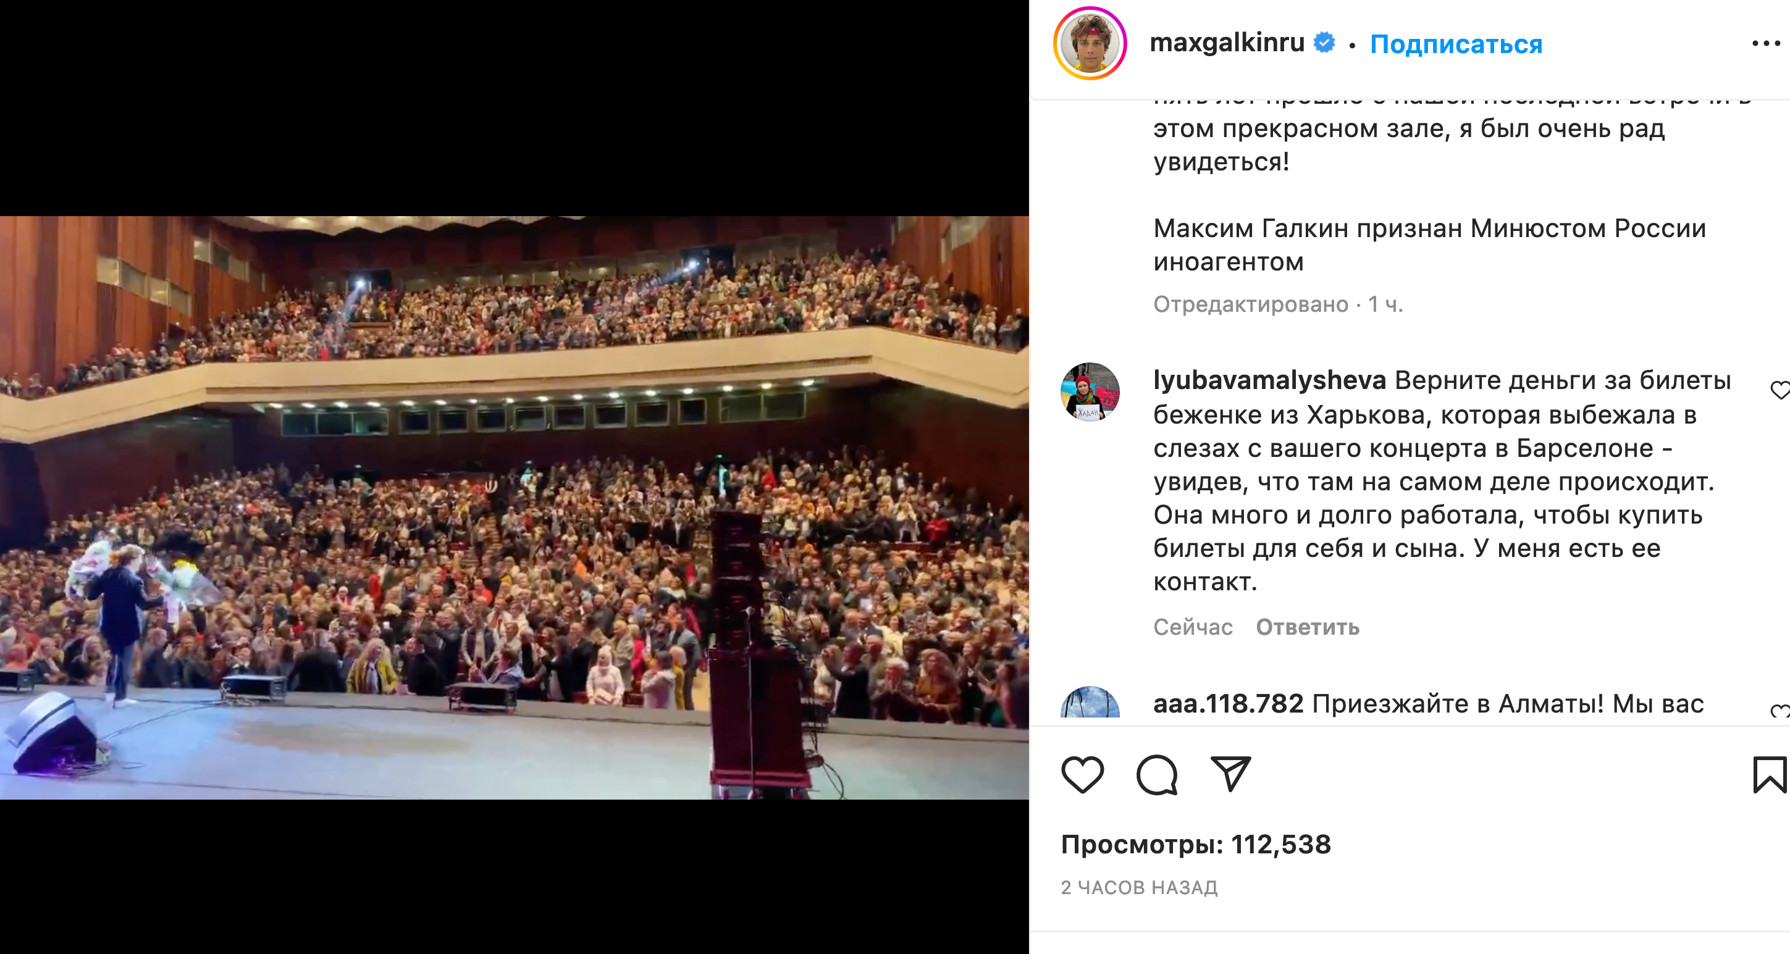Click the Сейчас comment timestamp
This screenshot has width=1790, height=954.
1192,627
